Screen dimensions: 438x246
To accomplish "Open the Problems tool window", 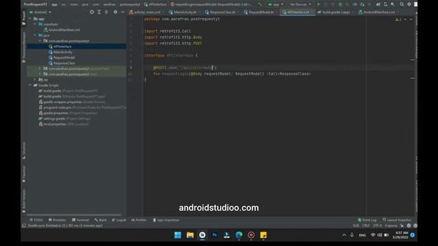I will click(x=57, y=220).
